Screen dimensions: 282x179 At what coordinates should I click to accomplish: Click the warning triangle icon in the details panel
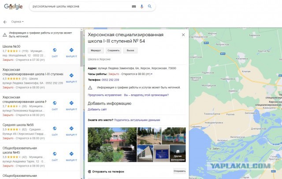pyautogui.click(x=90, y=88)
